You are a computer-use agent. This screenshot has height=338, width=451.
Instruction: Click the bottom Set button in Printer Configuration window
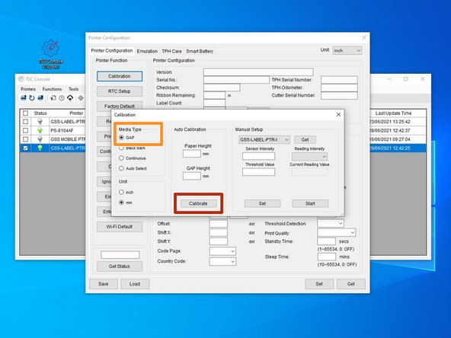tap(319, 284)
